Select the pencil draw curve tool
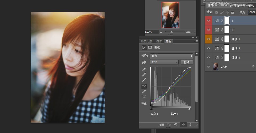Image resolution: width=256 pixels, height=133 pixels. [x=144, y=92]
